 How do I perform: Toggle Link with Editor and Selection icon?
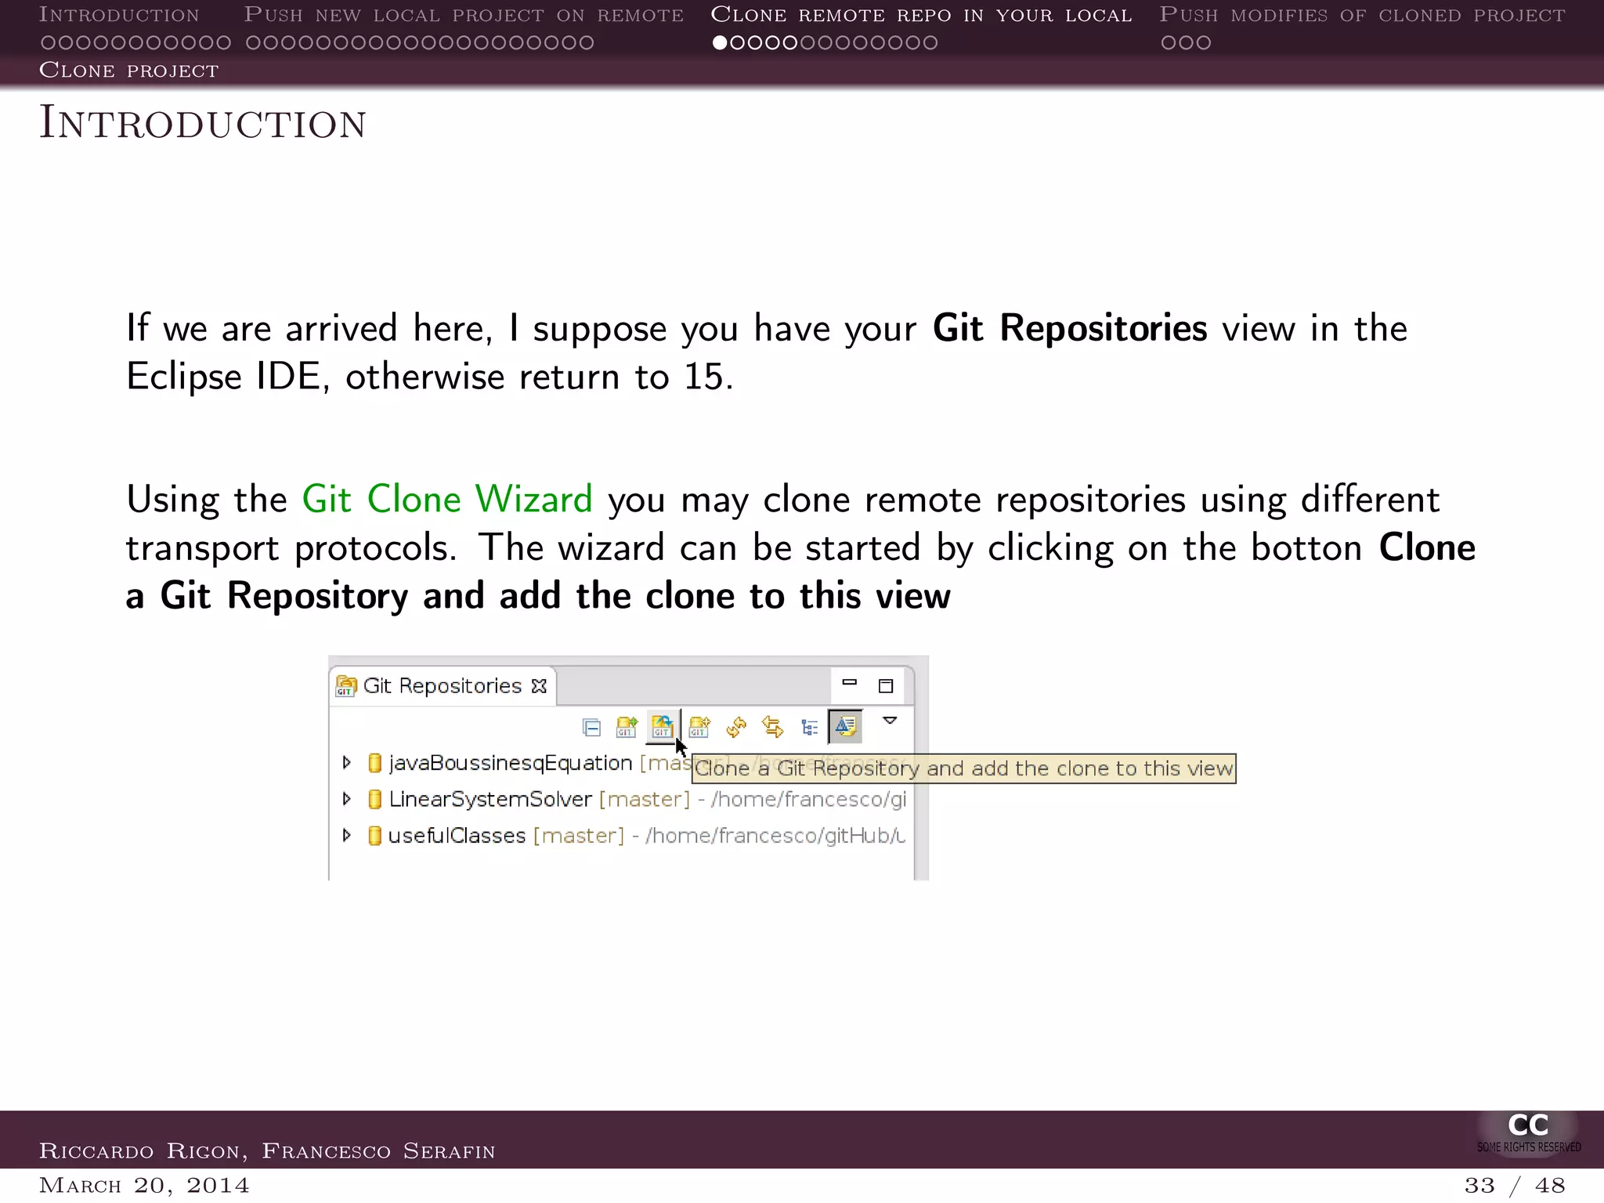click(773, 728)
